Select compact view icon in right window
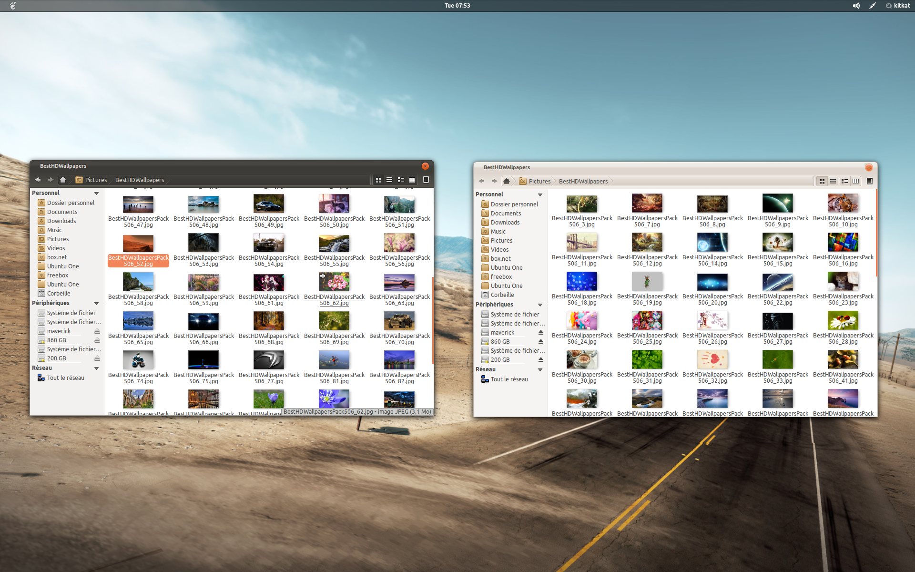Viewport: 915px width, 572px height. (x=844, y=181)
